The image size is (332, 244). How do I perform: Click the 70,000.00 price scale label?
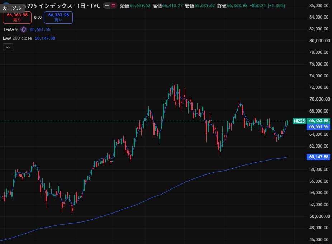(x=319, y=99)
